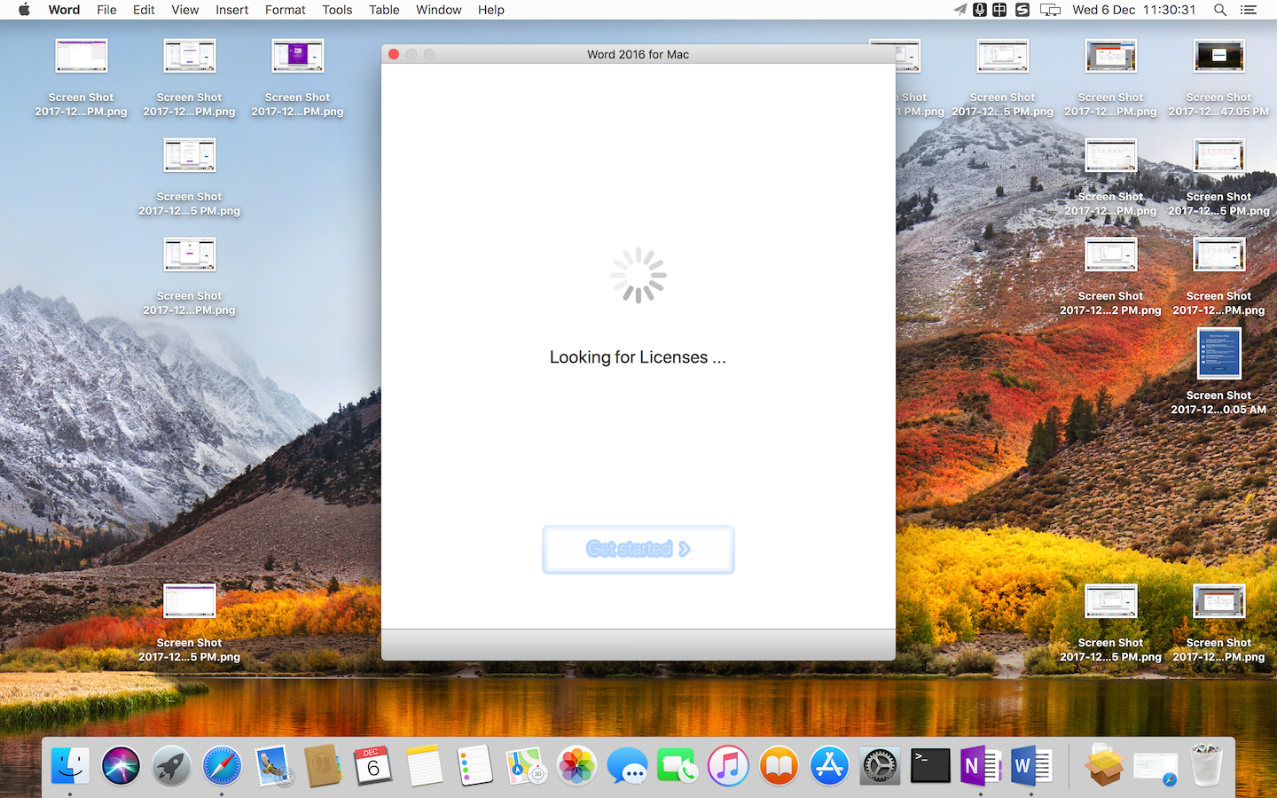The width and height of the screenshot is (1277, 798).
Task: Select Screen Shot 2017-12...0.05 AM file
Action: pyautogui.click(x=1218, y=372)
